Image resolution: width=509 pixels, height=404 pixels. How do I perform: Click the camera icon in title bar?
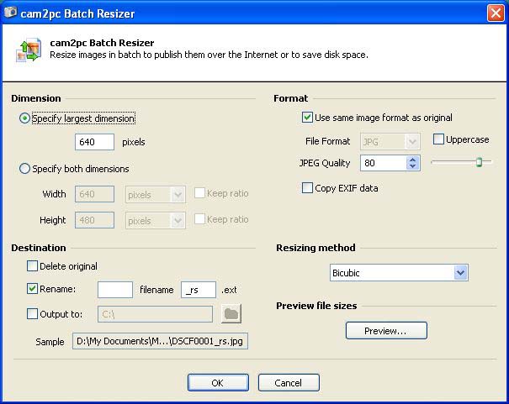coord(10,13)
